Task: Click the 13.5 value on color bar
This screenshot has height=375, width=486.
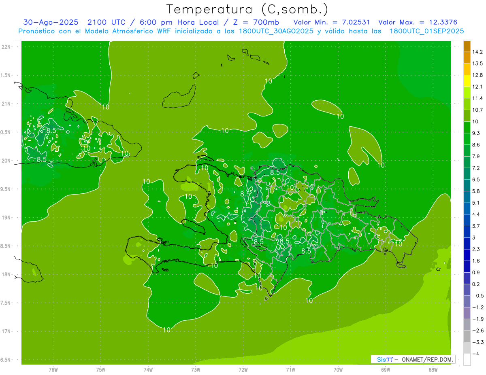Action: (478, 64)
